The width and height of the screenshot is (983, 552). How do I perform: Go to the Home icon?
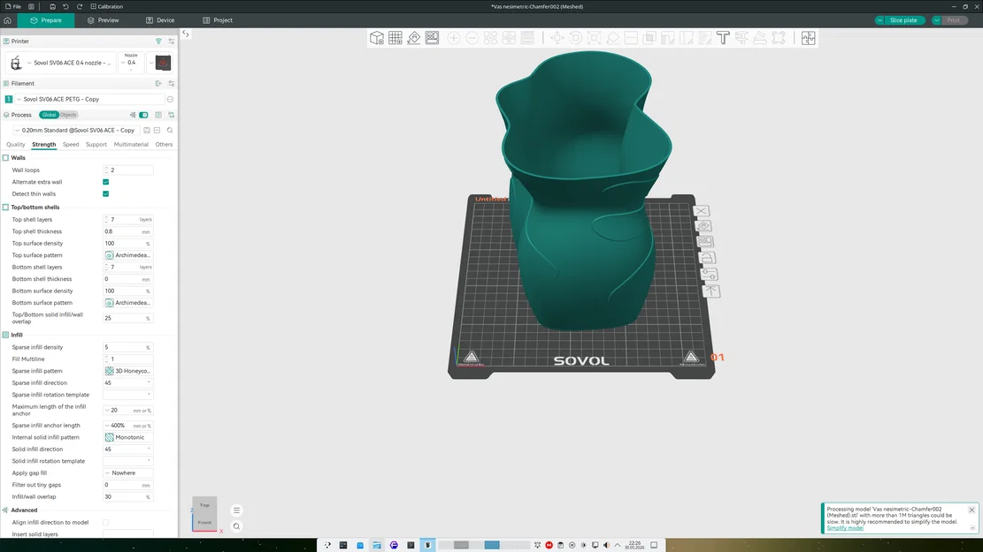point(8,20)
